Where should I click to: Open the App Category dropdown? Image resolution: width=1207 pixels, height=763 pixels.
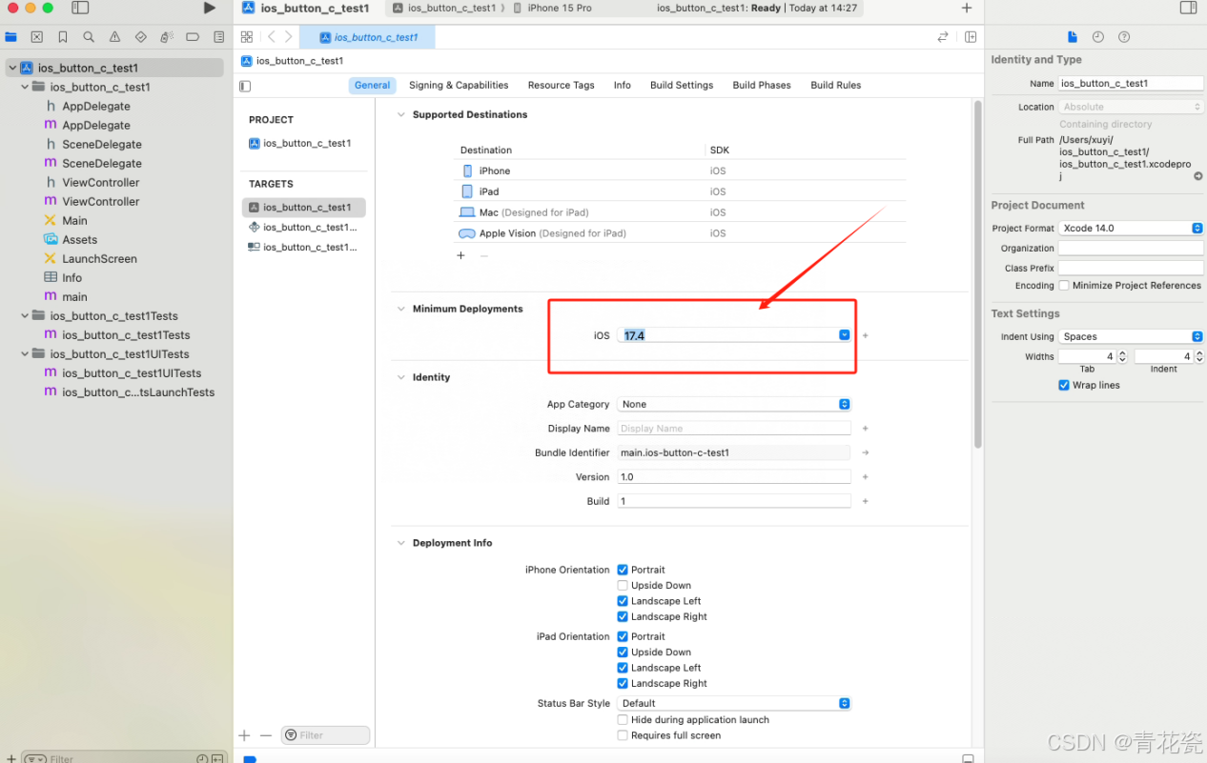click(734, 404)
